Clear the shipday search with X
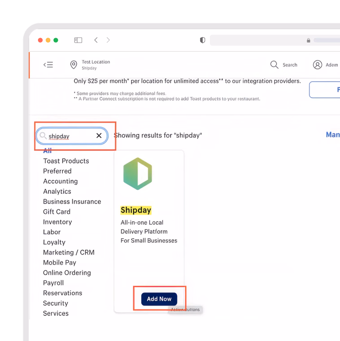The width and height of the screenshot is (340, 341). (99, 136)
